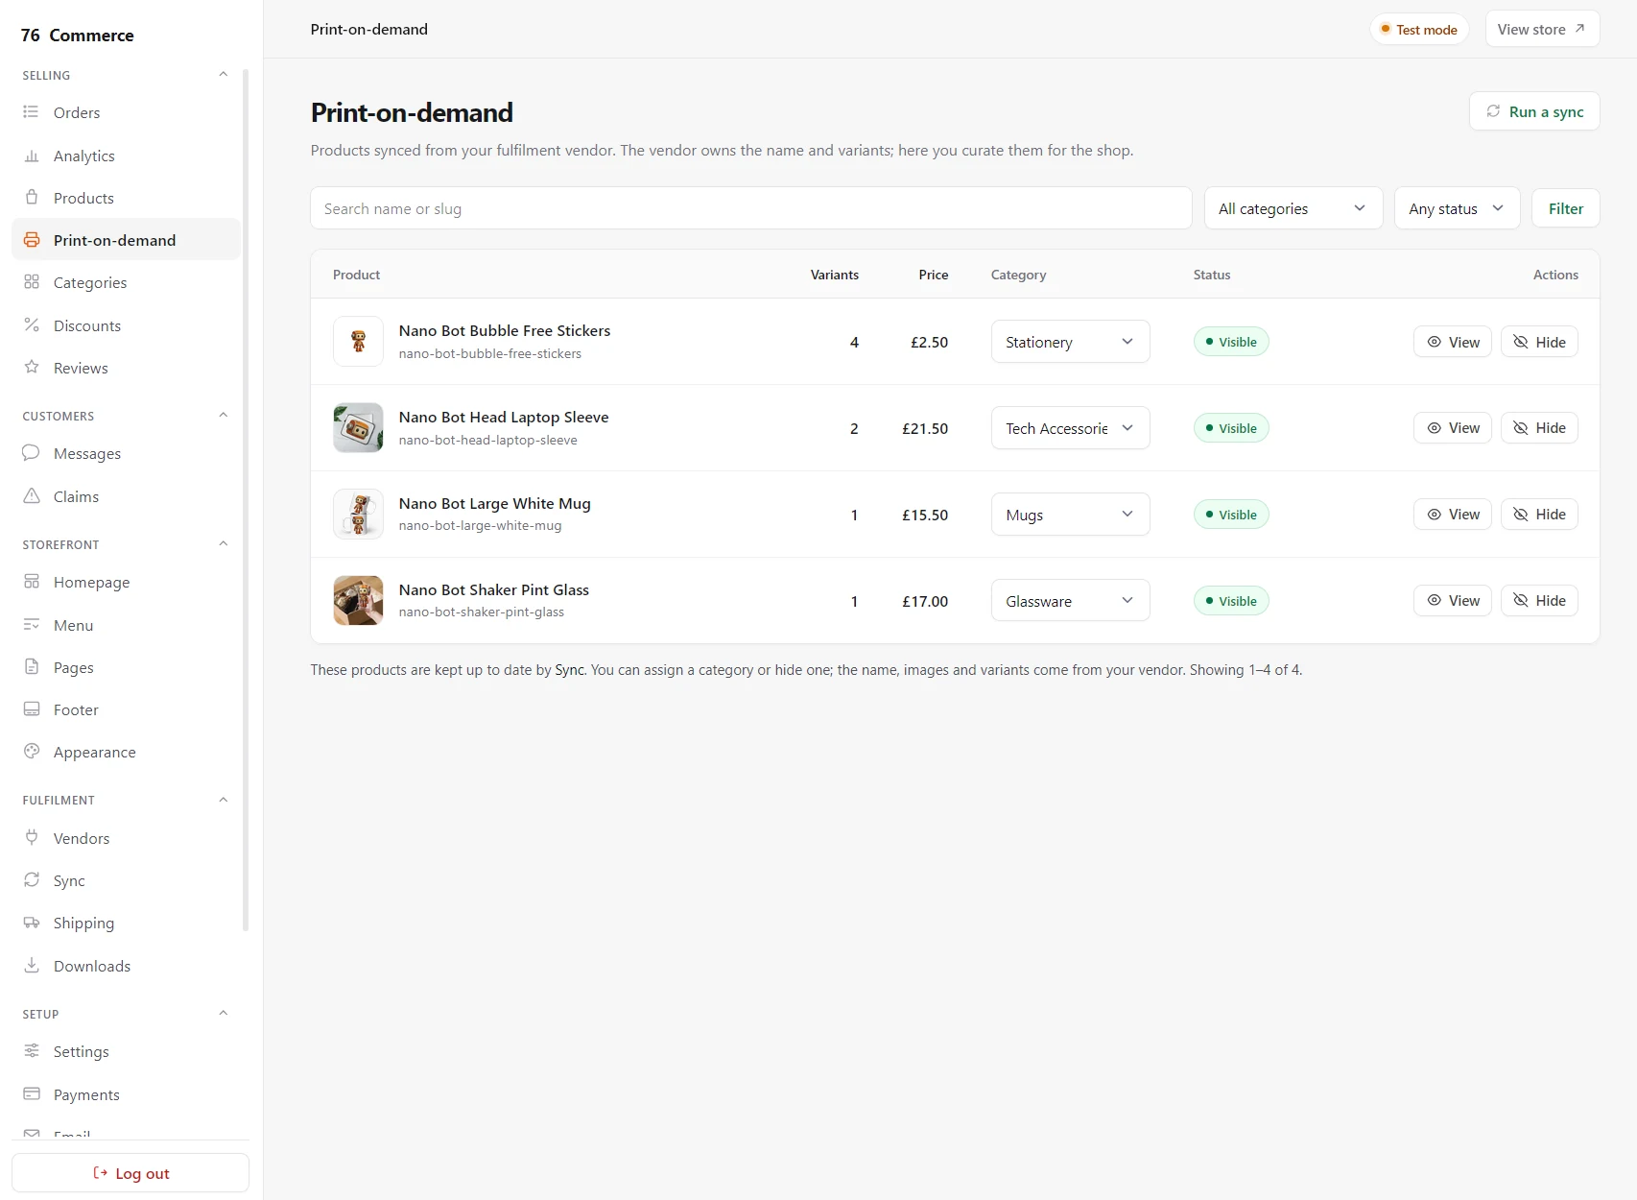Navigate to Discounts
Viewport: 1637px width, 1200px height.
pos(126,325)
